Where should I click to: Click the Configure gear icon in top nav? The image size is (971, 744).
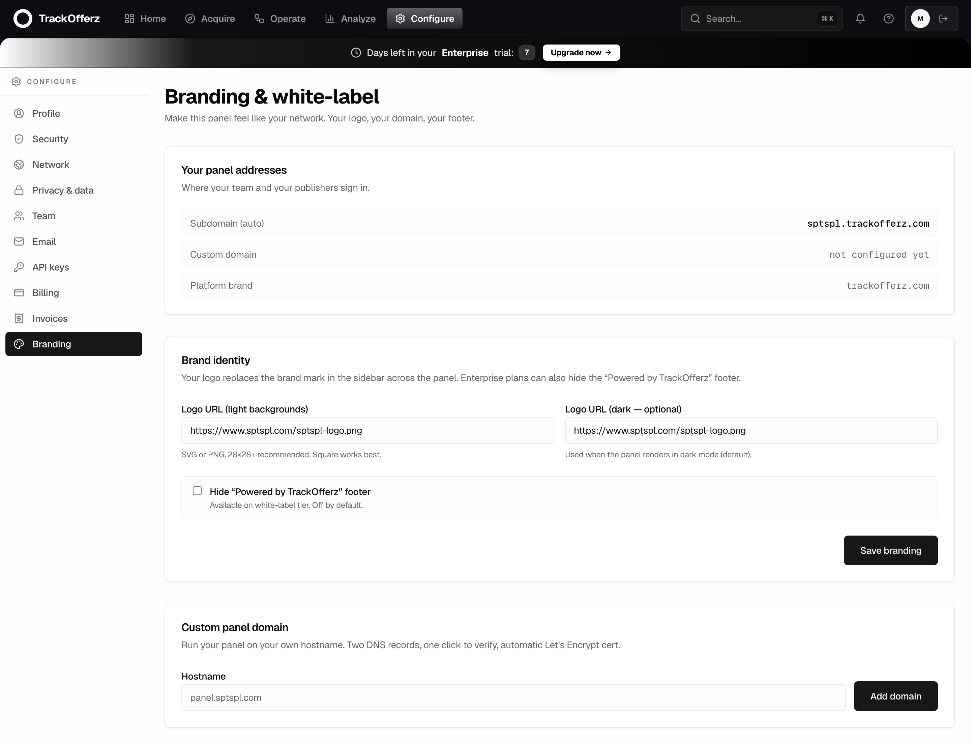pos(400,19)
